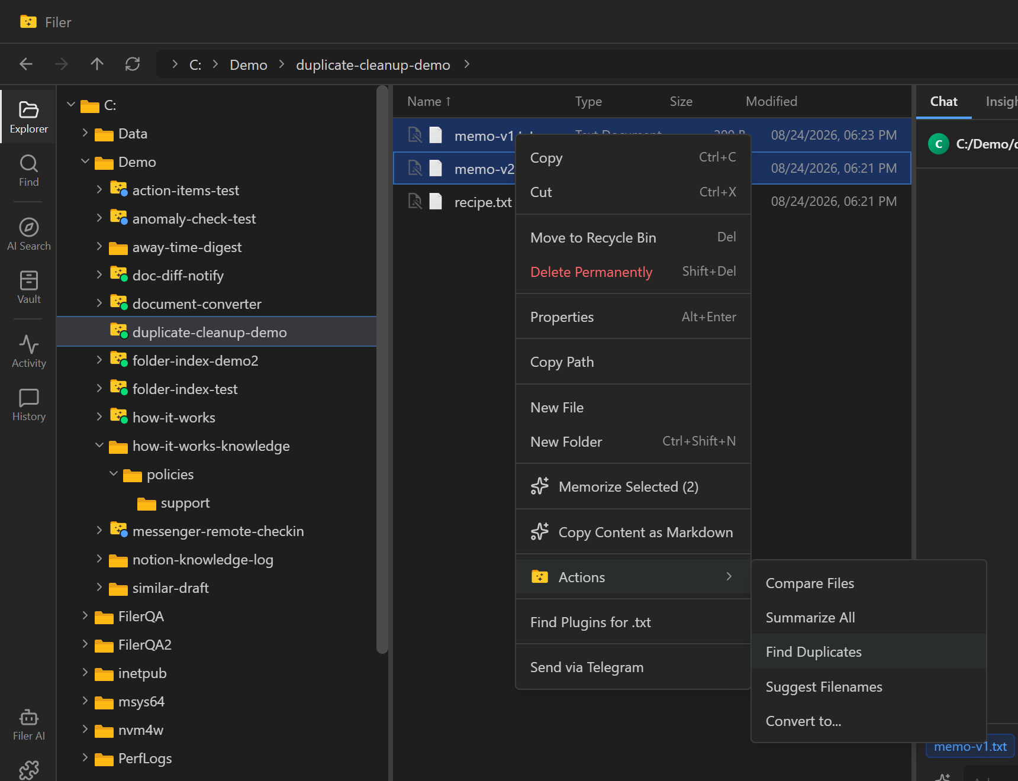Click the C: breadcrumb segment
Screen dimensions: 1018x781
[x=195, y=64]
